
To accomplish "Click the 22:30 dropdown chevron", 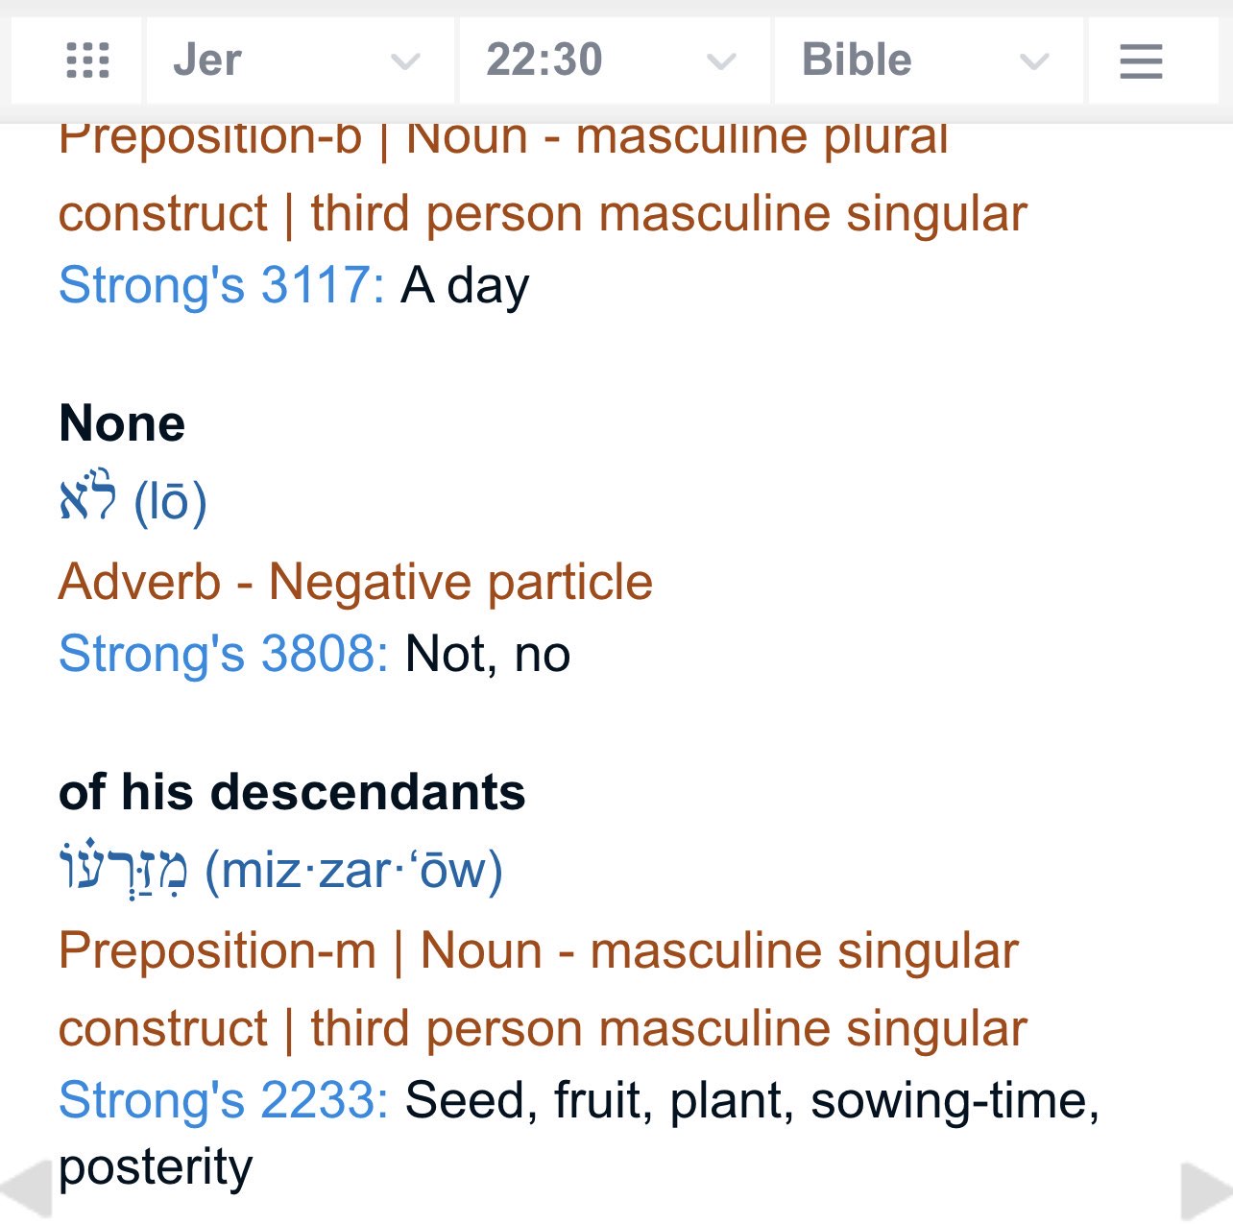I will pyautogui.click(x=721, y=62).
